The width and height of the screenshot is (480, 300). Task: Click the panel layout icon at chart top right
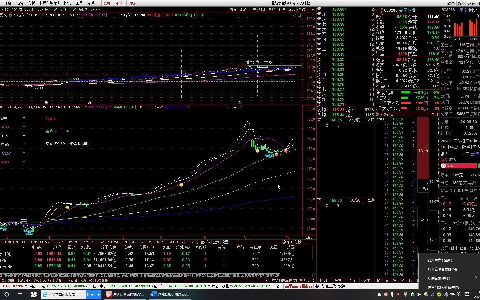(300, 15)
